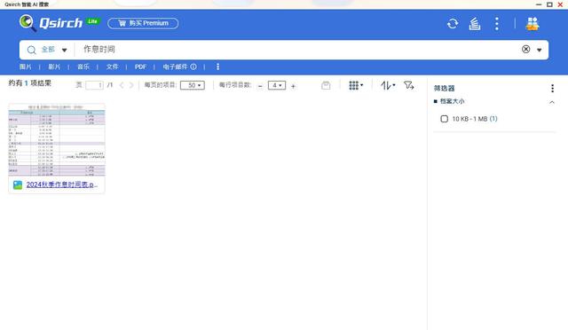568x330 pixels.
Task: Open the stacked layers icon in header
Action: point(475,24)
